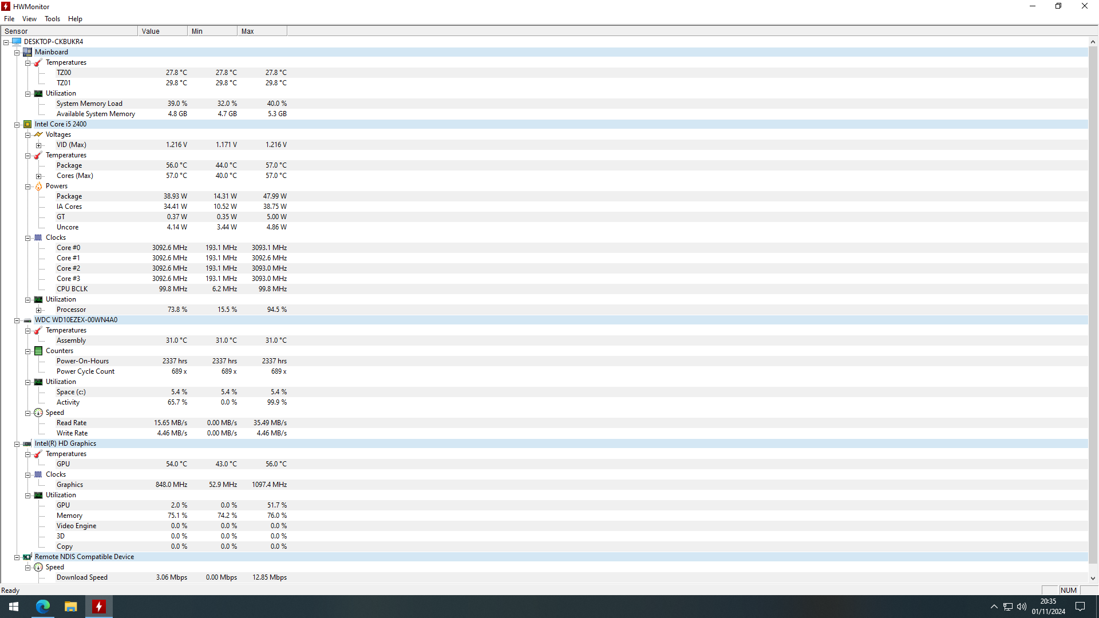Screen dimensions: 1099x618
Task: Expand the Cores (Max) temperature entry
Action: [x=39, y=176]
